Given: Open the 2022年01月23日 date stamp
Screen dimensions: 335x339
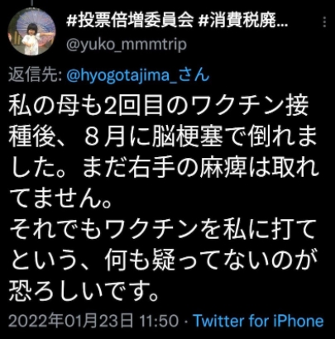Looking at the screenshot, I should click(x=71, y=321).
